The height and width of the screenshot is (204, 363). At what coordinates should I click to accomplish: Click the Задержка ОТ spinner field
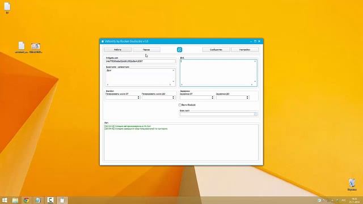197,97
